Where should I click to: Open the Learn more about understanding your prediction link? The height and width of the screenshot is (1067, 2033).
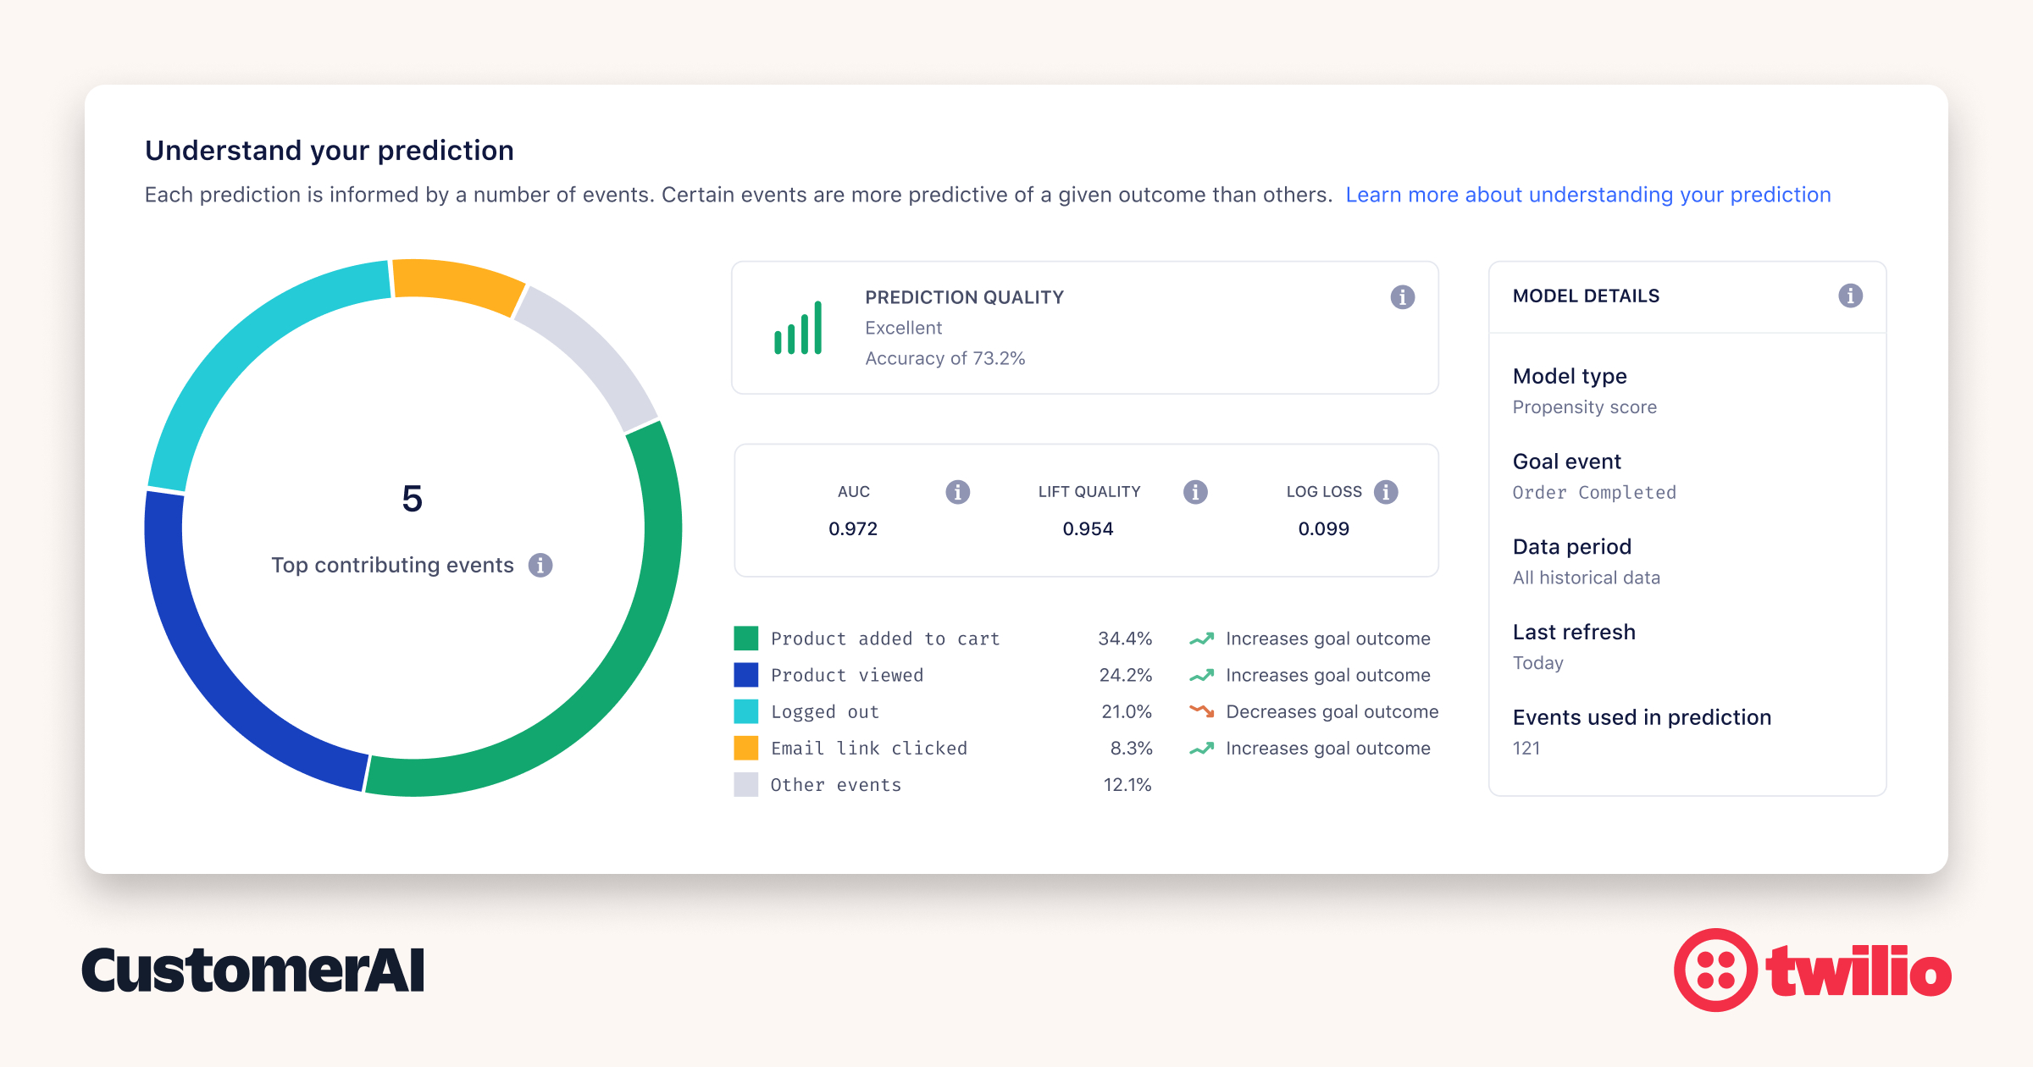[1587, 195]
